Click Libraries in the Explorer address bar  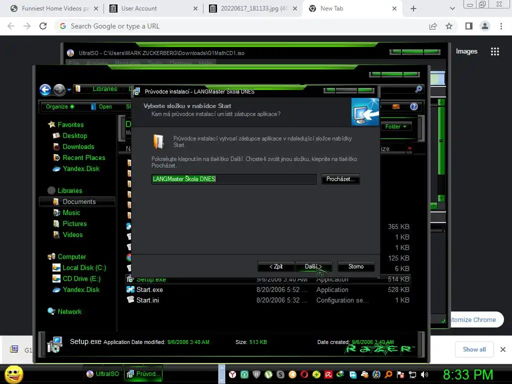(x=105, y=89)
